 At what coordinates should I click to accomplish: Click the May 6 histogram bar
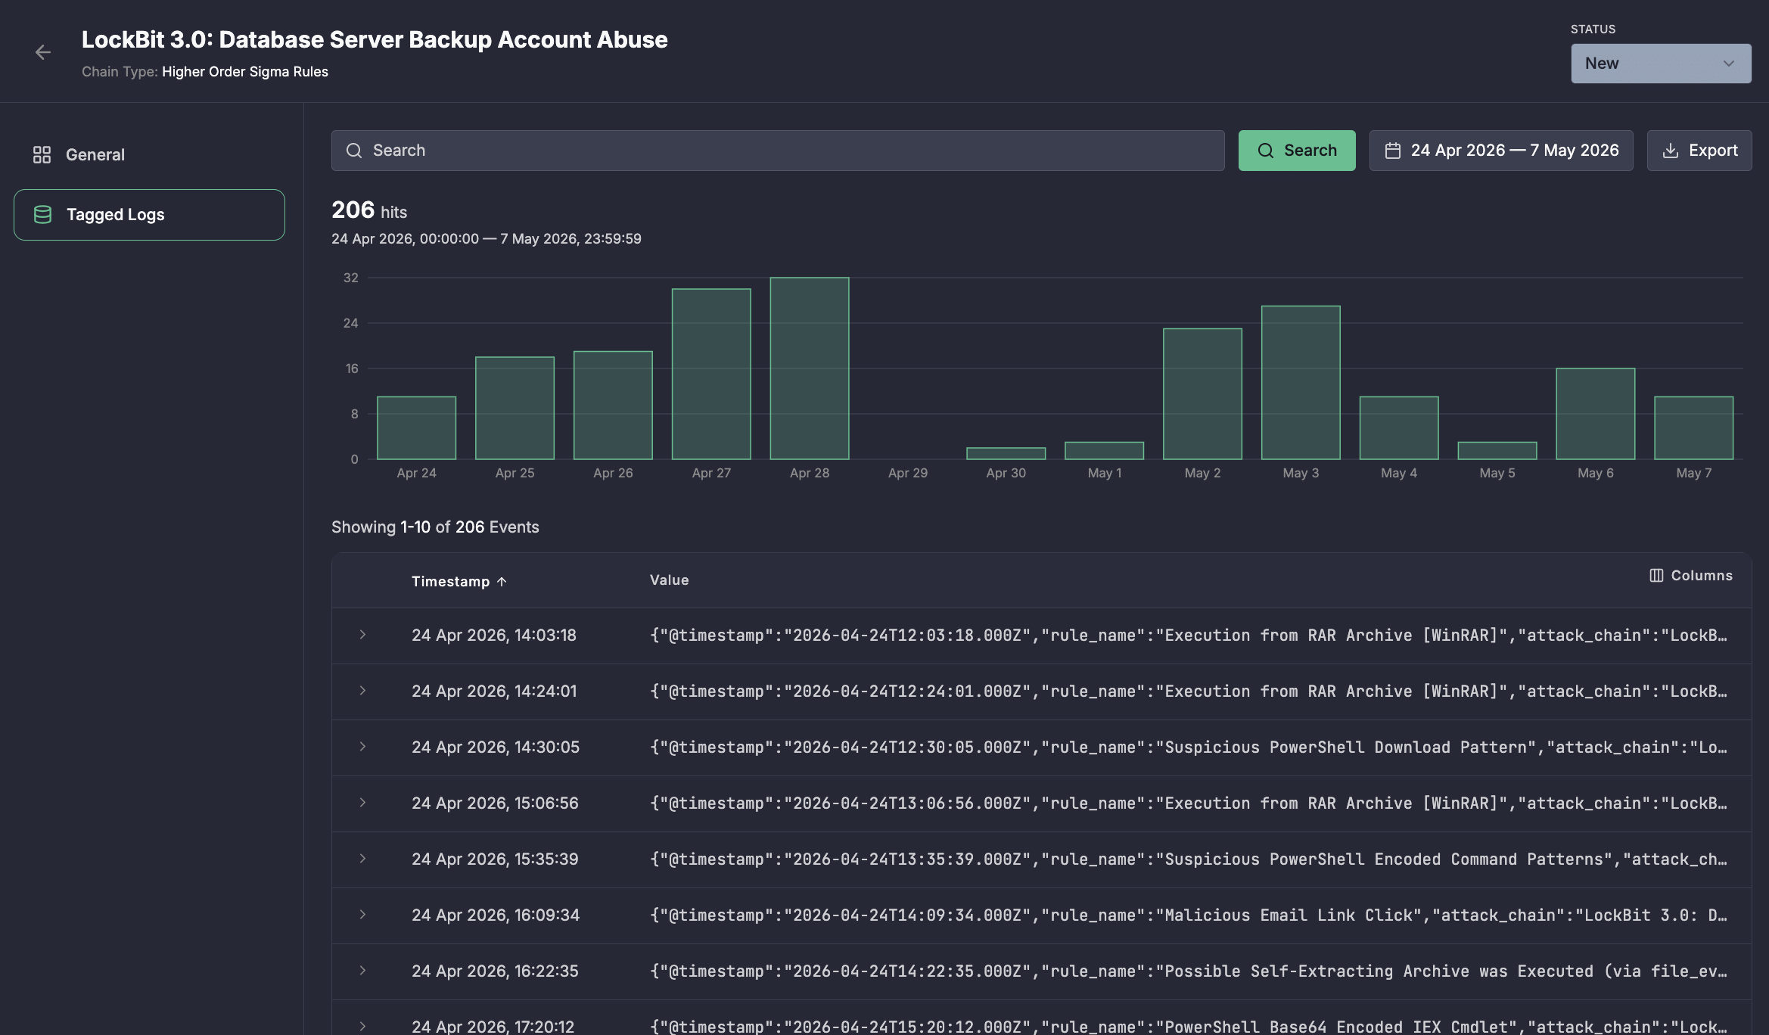1595,414
